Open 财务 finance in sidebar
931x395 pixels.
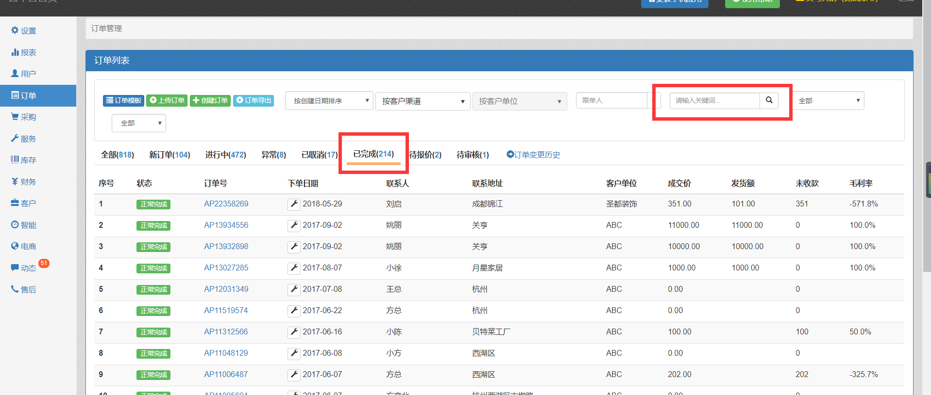pos(24,182)
